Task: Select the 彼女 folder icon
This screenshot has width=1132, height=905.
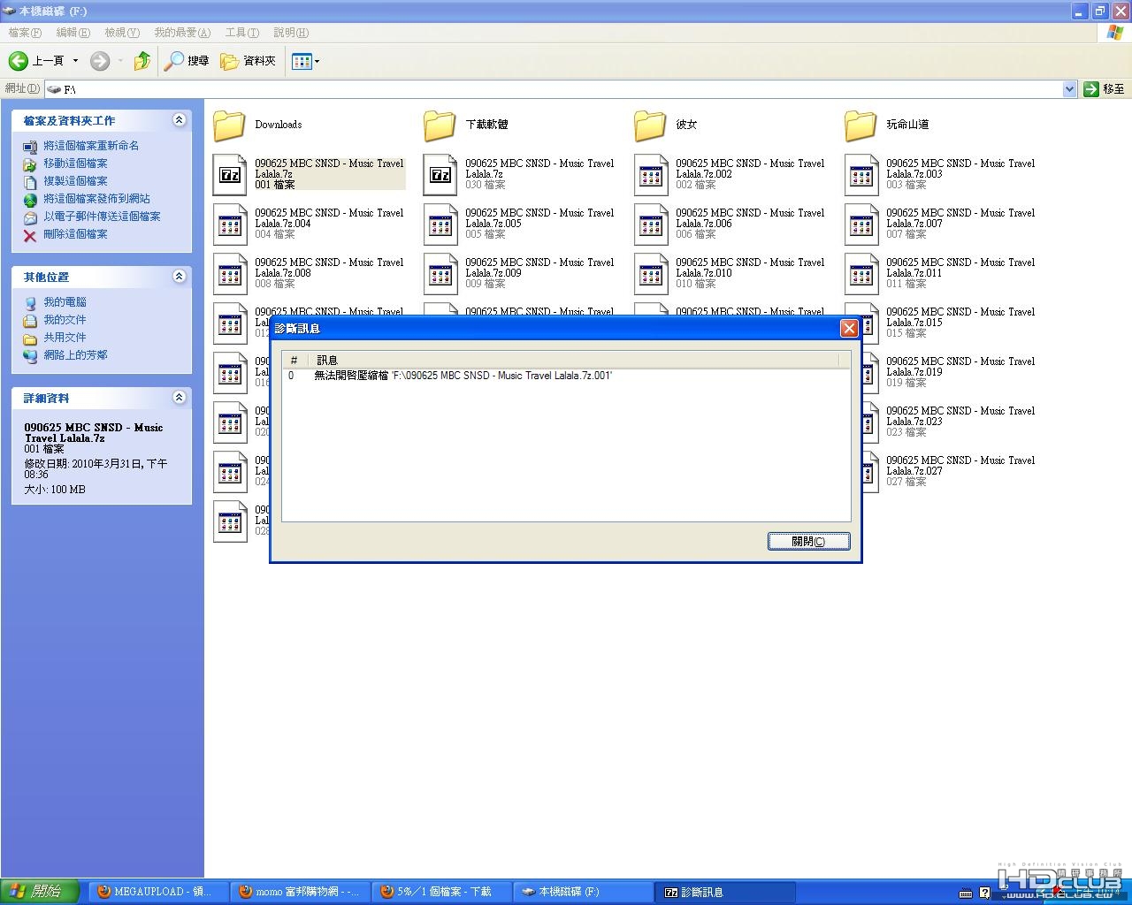Action: 651,125
